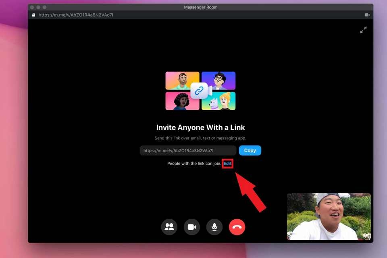Click the chain link icon in illustration
The height and width of the screenshot is (258, 387).
(x=199, y=91)
